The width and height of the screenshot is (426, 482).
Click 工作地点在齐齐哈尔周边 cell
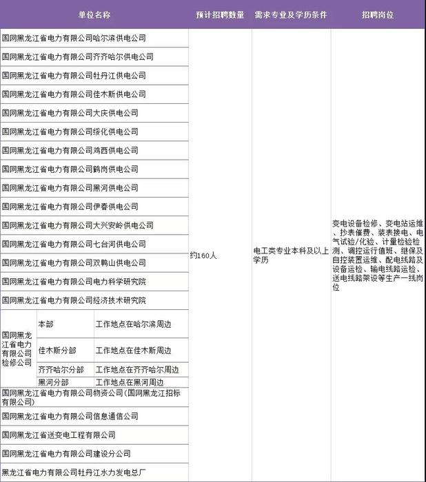[x=141, y=370]
